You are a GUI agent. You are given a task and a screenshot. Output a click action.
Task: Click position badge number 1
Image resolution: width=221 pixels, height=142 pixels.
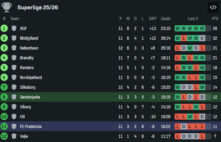tap(4, 28)
